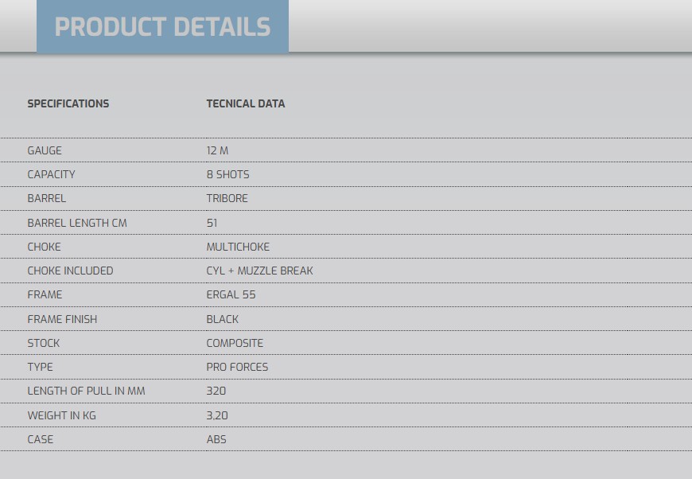
Task: Click the TECNICAL DATA column header
Action: [x=246, y=103]
